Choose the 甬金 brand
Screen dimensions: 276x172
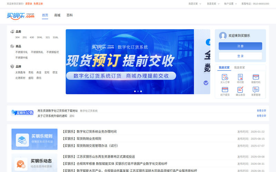tap(39, 72)
